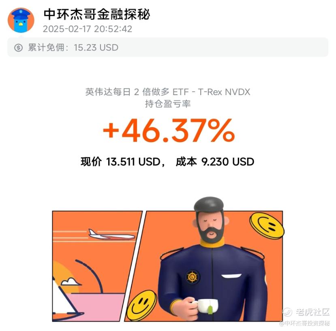Click the blue bird avatar with police cap
The height and width of the screenshot is (331, 336).
tap(21, 20)
